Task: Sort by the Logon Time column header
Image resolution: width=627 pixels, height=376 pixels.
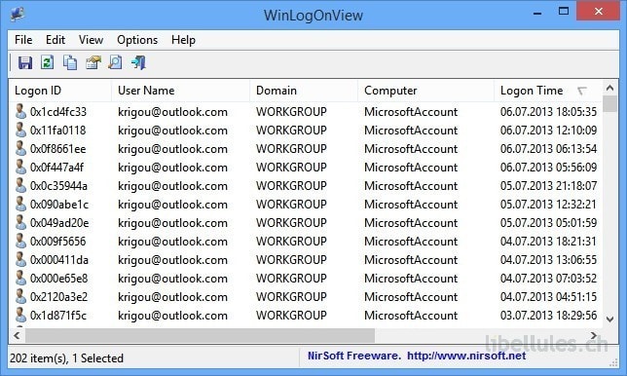Action: tap(548, 91)
